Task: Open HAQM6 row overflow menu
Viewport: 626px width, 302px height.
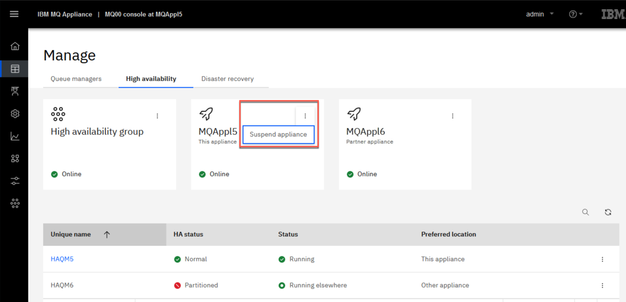Action: (x=603, y=286)
